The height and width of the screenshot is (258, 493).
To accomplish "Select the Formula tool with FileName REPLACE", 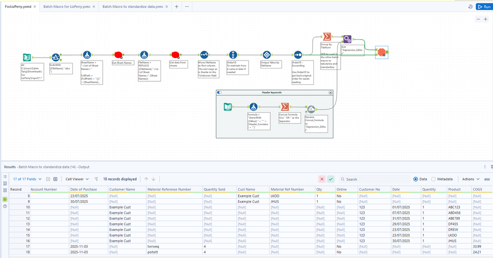I will pos(144,55).
